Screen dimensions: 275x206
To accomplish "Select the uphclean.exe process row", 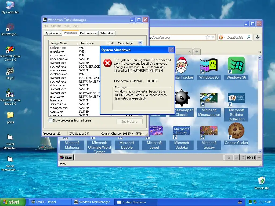I will pyautogui.click(x=74, y=59).
